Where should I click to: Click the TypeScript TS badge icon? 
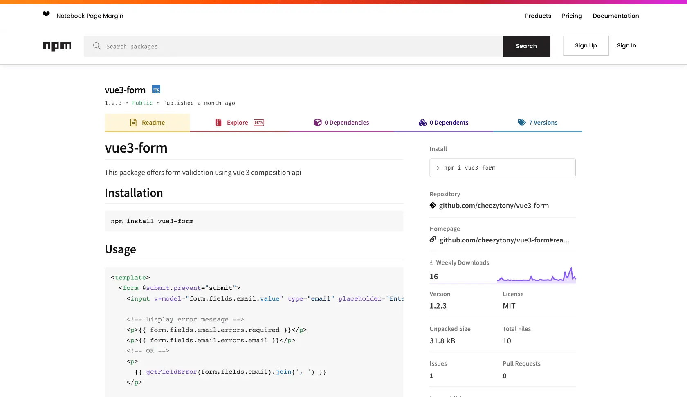(x=156, y=90)
